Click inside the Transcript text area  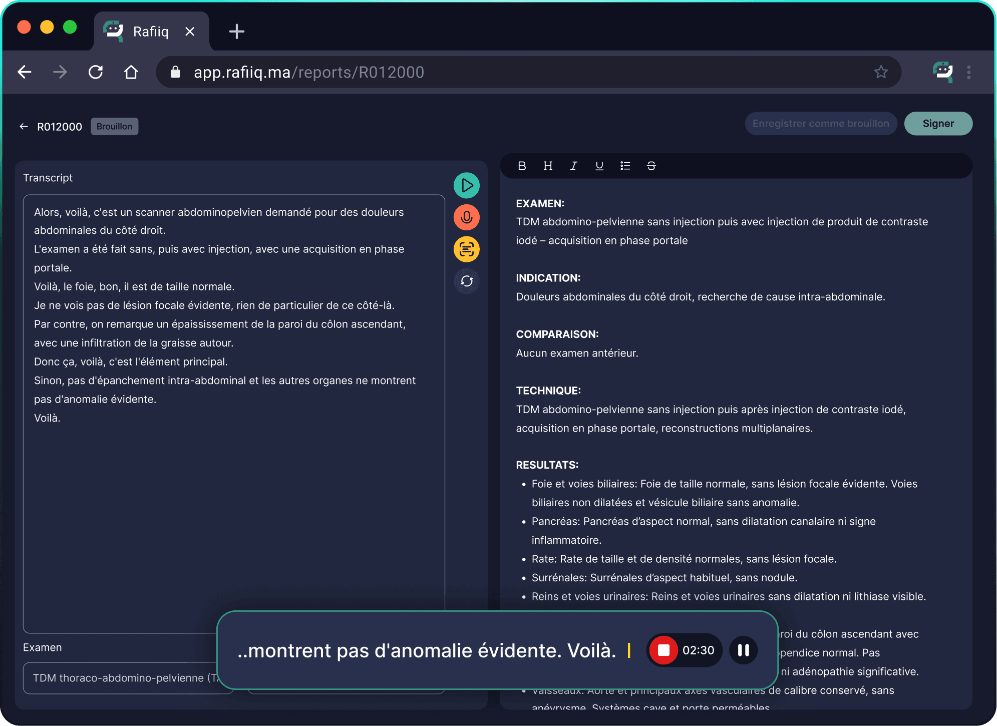tap(233, 501)
